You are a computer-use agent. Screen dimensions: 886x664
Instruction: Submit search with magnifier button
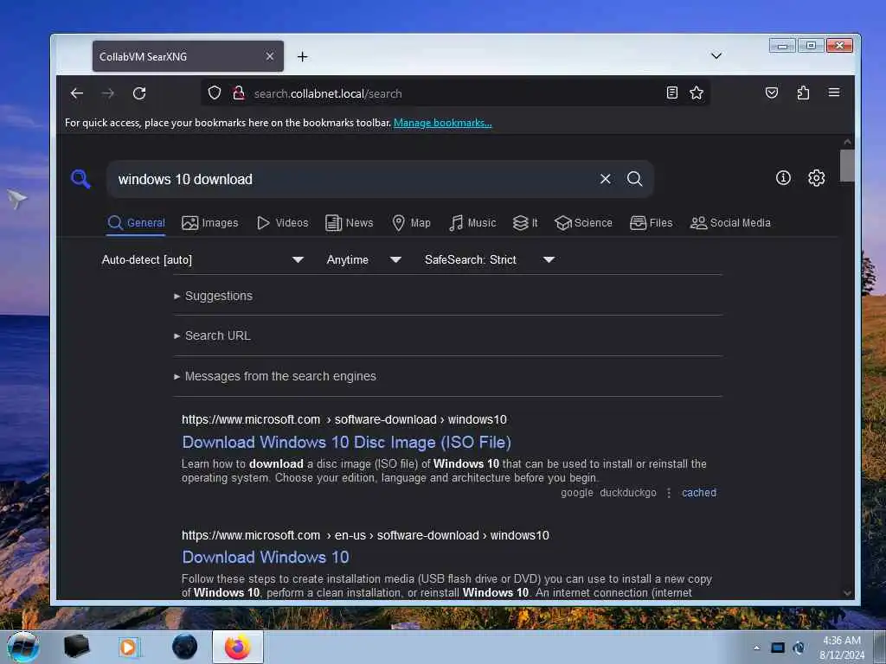coord(634,179)
